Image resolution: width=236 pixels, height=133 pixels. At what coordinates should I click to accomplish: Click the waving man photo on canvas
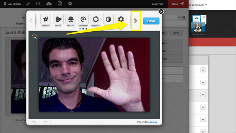pyautogui.click(x=94, y=75)
